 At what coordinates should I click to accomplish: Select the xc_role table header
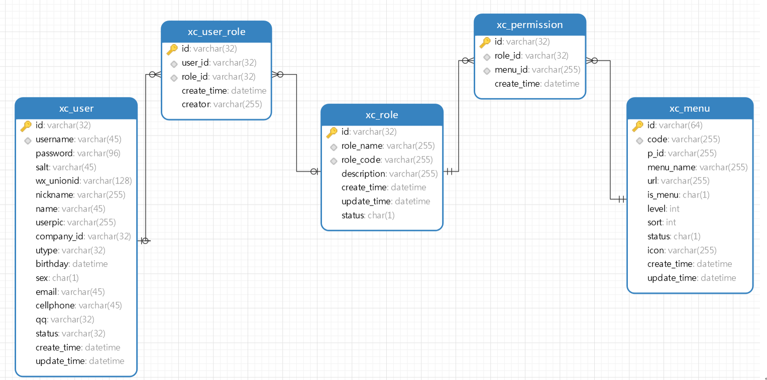coord(382,115)
